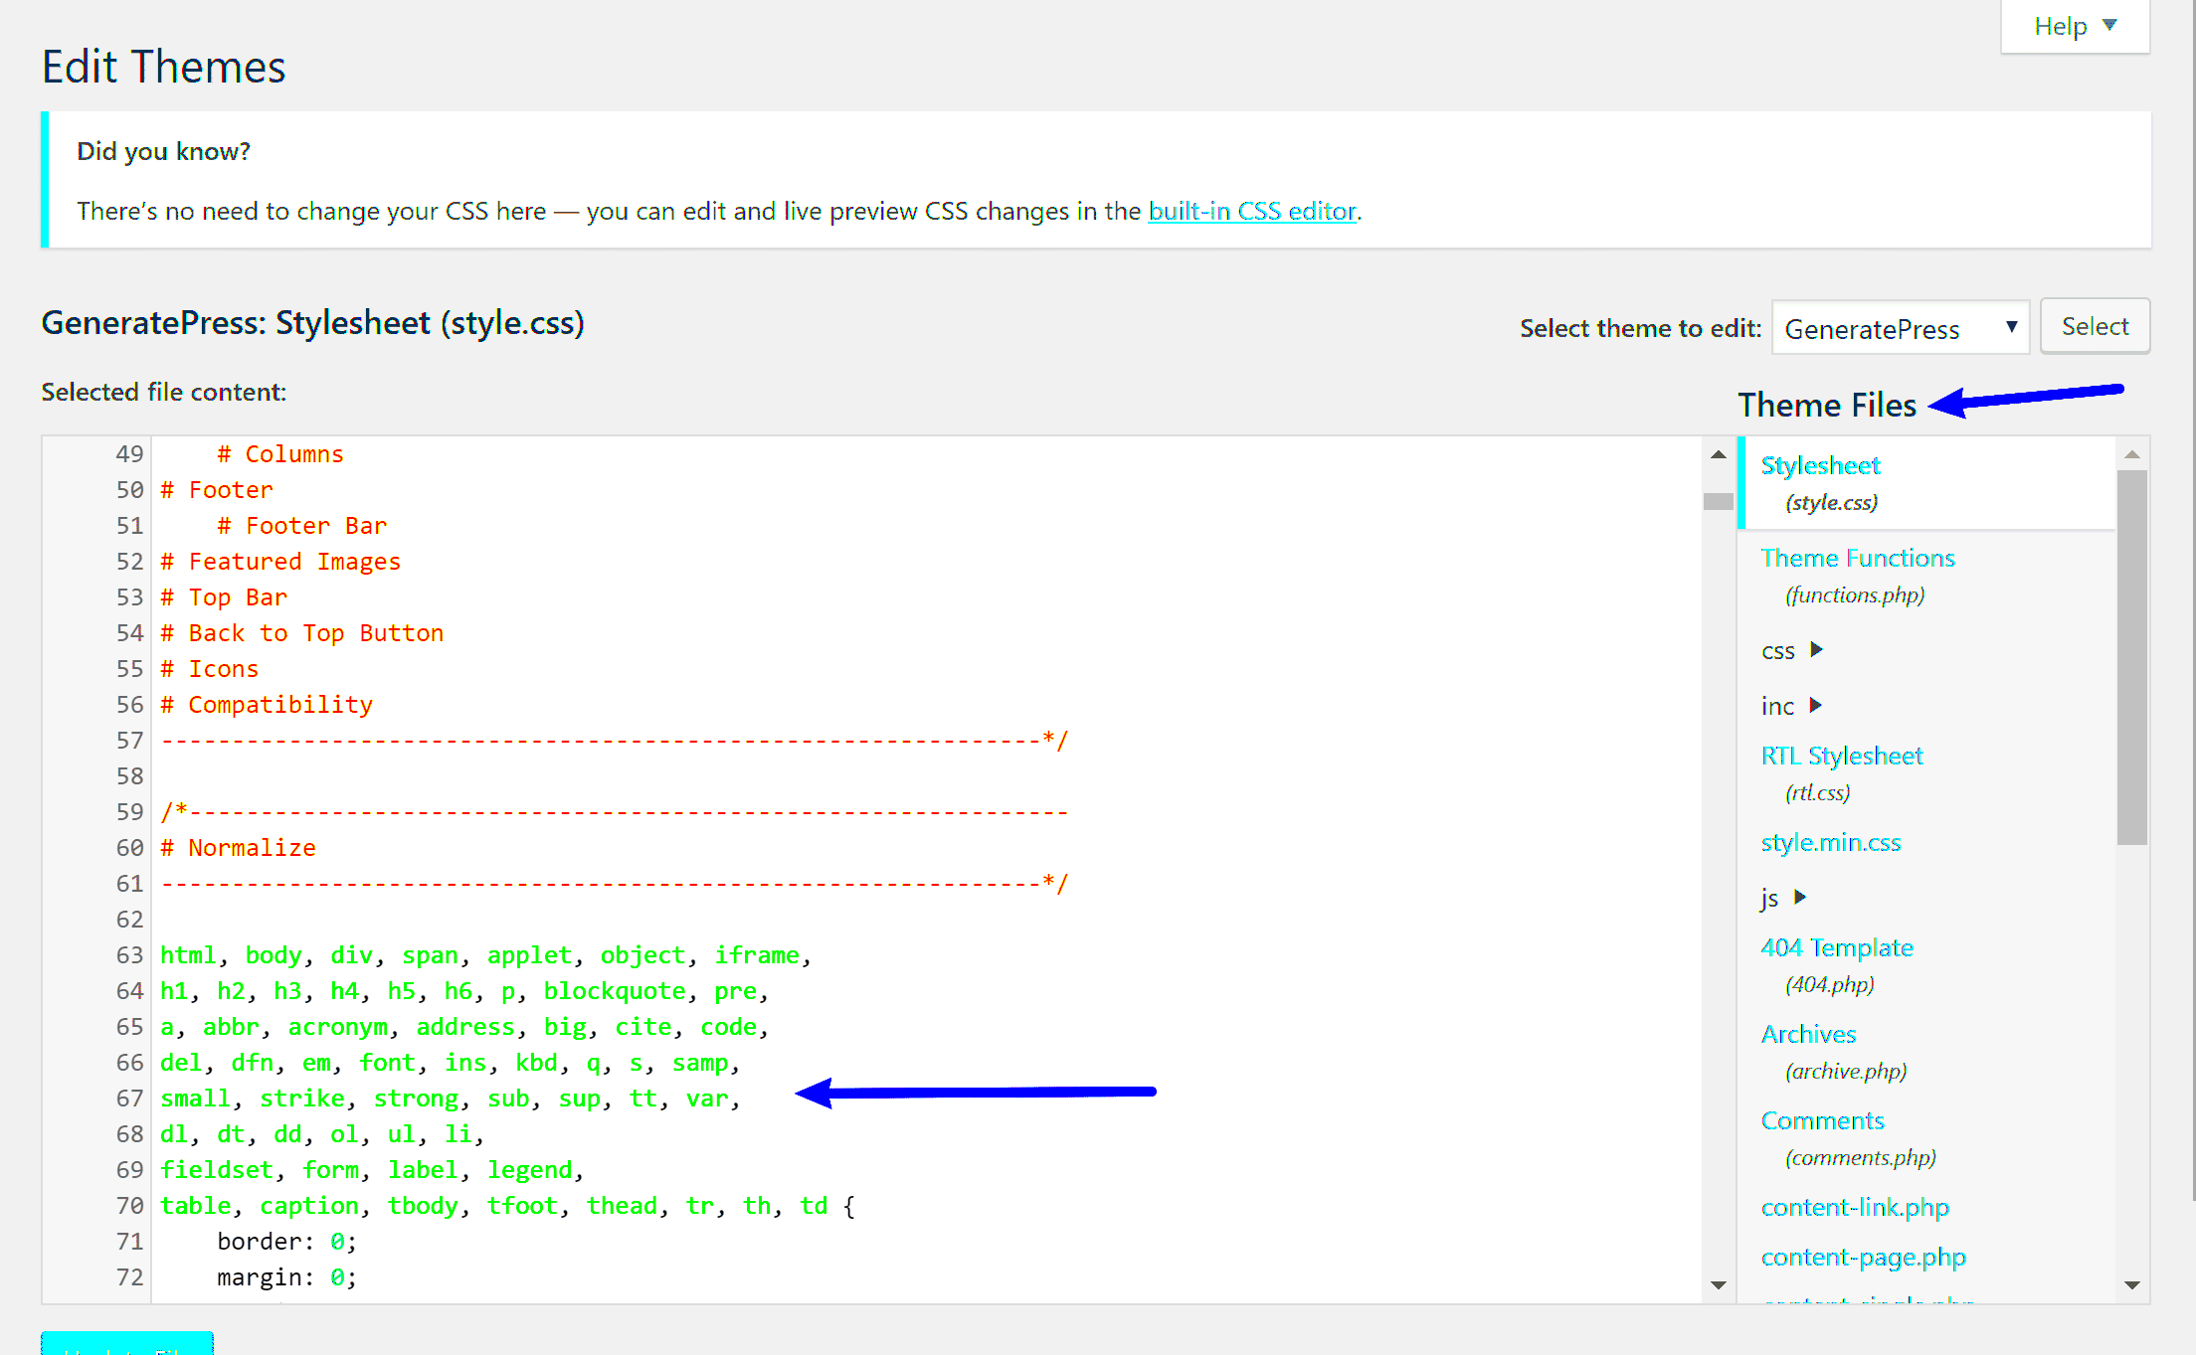The height and width of the screenshot is (1355, 2196).
Task: Click the Theme Files list scroll up arrow
Action: tap(2131, 454)
